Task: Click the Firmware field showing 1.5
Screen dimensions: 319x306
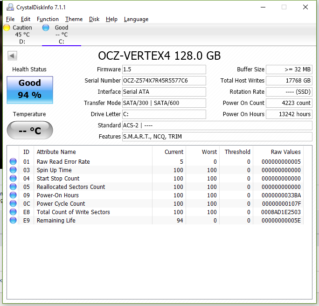Action: [x=164, y=70]
